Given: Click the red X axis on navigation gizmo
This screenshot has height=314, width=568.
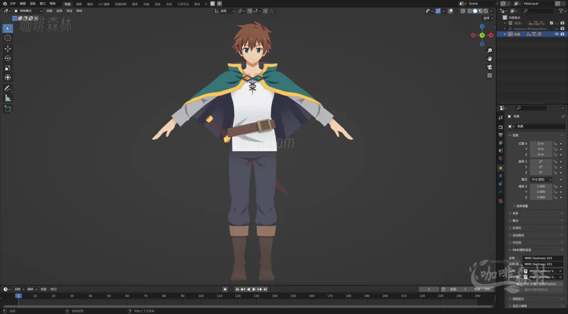Looking at the screenshot, I should pyautogui.click(x=491, y=35).
